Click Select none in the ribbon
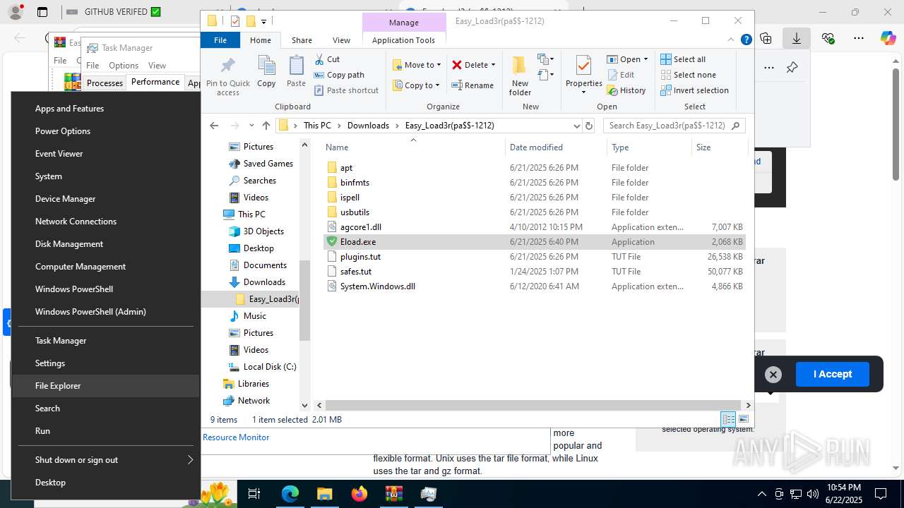This screenshot has width=904, height=508. 688,75
